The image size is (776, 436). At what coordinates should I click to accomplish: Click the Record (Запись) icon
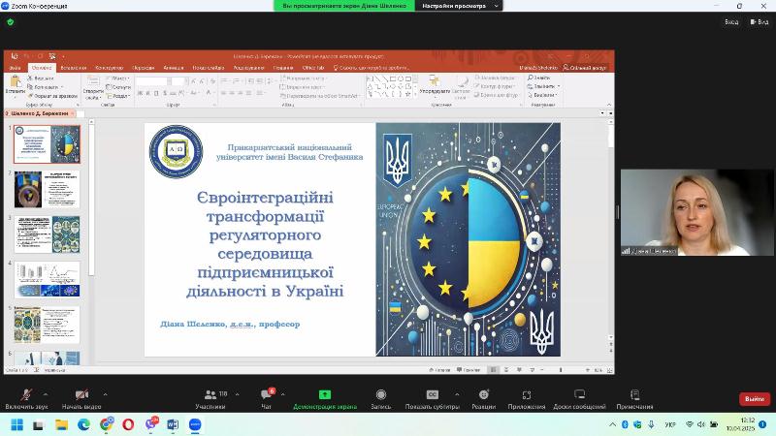[x=381, y=395]
